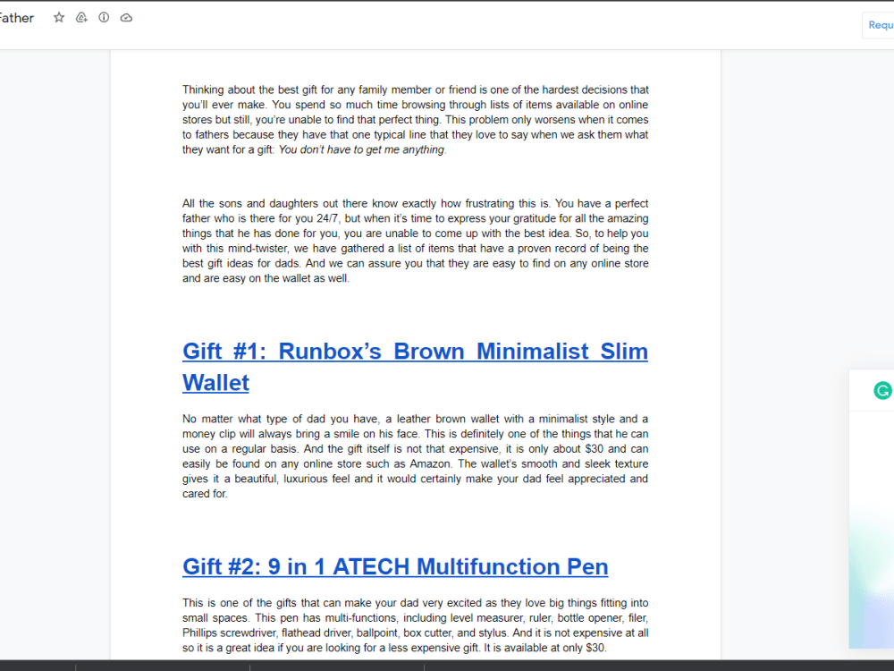
Task: Open the green Grammarly icon
Action: (x=882, y=391)
